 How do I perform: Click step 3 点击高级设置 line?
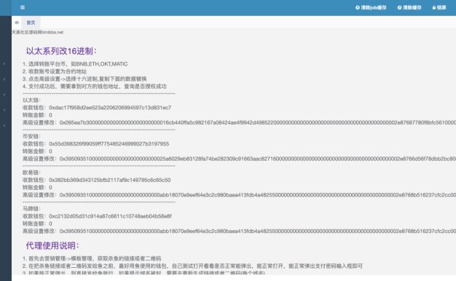pos(84,79)
